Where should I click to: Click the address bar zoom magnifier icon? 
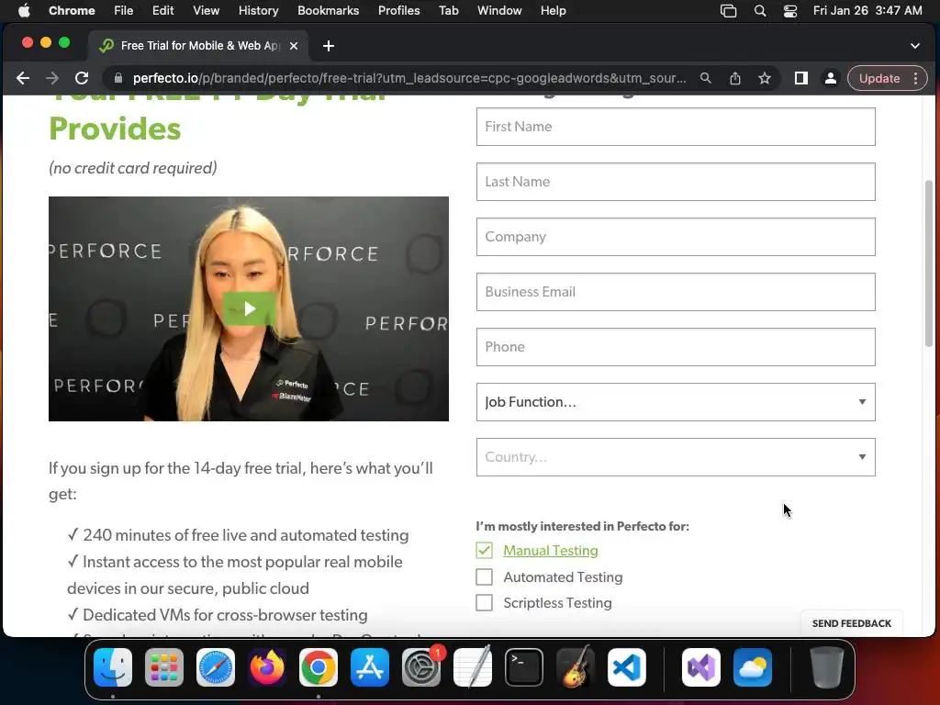coord(706,79)
